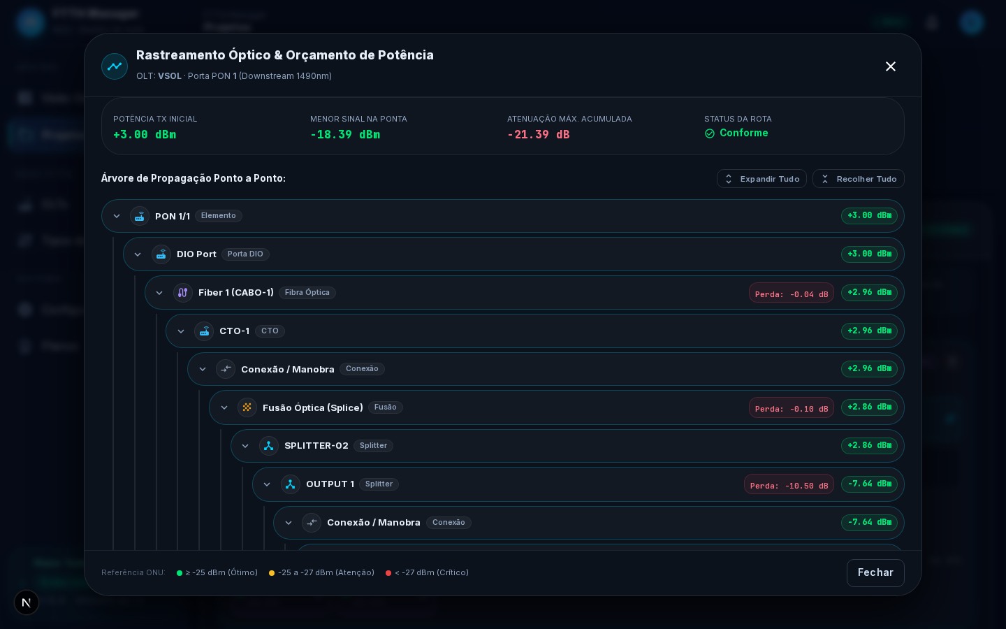Screen dimensions: 1006x629
Task: Click the Fechar button
Action: (x=875, y=572)
